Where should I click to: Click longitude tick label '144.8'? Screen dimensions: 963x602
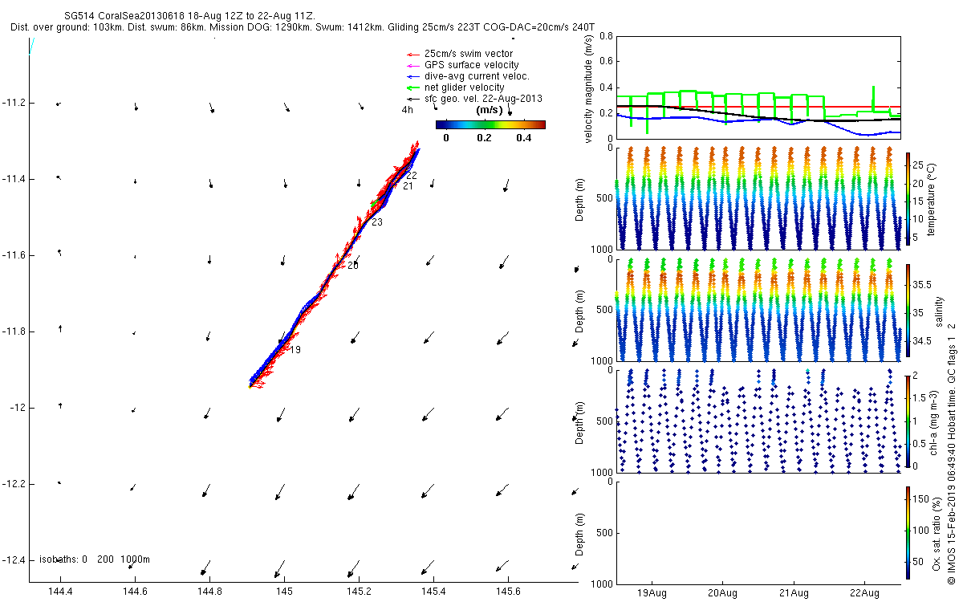(x=210, y=592)
